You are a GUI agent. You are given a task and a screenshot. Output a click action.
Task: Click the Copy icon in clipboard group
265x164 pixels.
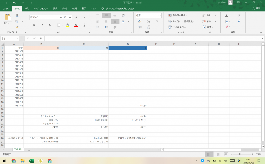17,21
